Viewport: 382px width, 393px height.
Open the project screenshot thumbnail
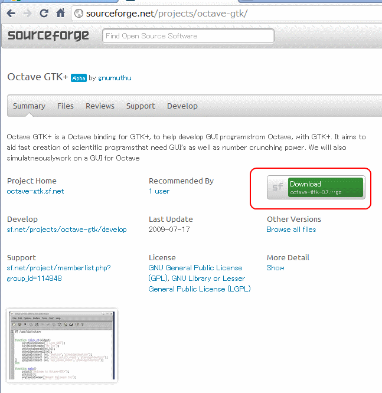point(62,345)
